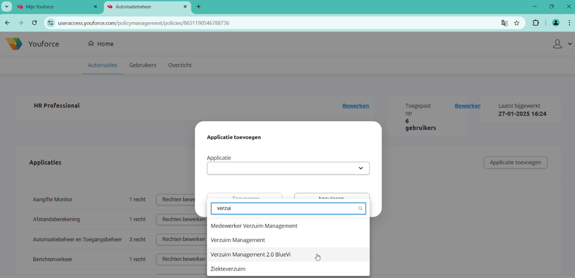Select Verzuim Management 2.0 BlueVi option
The image size is (575, 278).
[x=288, y=254]
